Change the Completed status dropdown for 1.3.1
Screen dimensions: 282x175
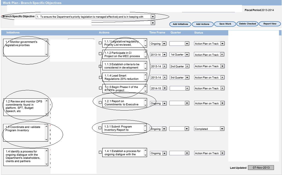pyautogui.click(x=222, y=129)
